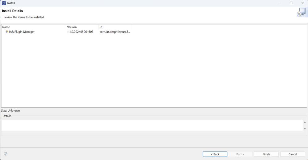The image size is (308, 160).
Task: Open help via question mark icon
Action: (x=6, y=154)
